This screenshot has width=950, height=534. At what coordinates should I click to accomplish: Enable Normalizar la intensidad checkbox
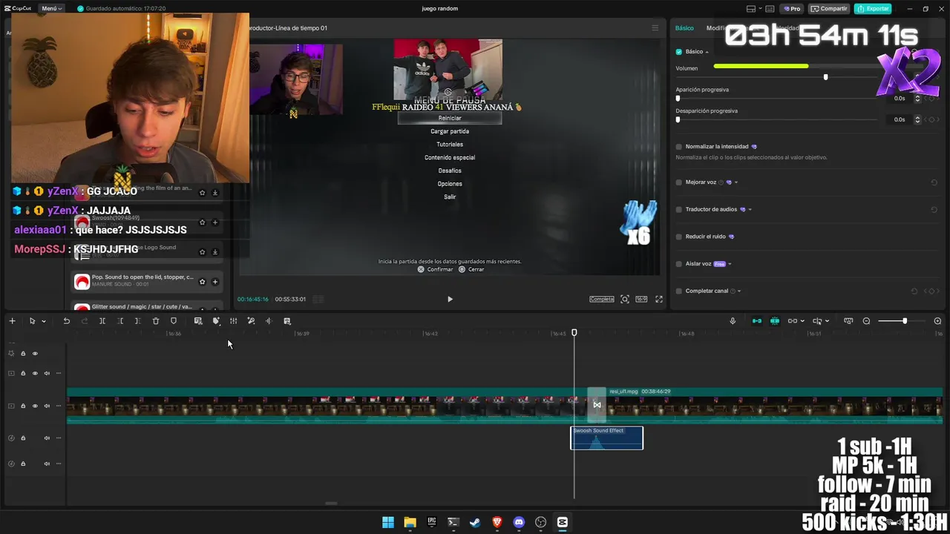(x=678, y=147)
